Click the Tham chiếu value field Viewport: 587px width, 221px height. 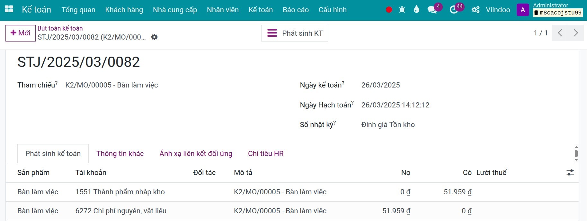point(111,85)
